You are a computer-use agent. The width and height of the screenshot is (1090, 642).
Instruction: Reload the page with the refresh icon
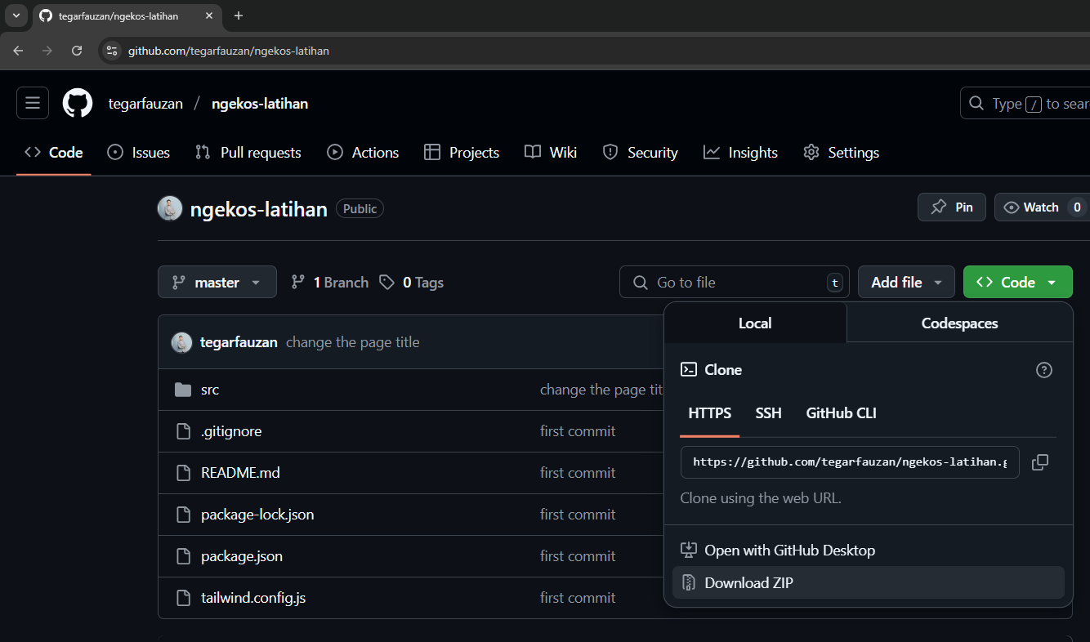(x=77, y=51)
